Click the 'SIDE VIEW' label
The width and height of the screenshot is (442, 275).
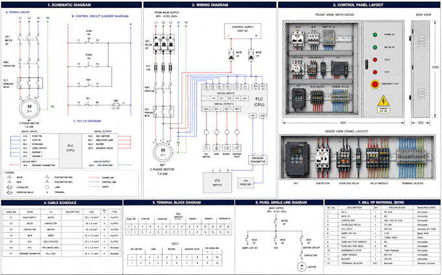423,15
